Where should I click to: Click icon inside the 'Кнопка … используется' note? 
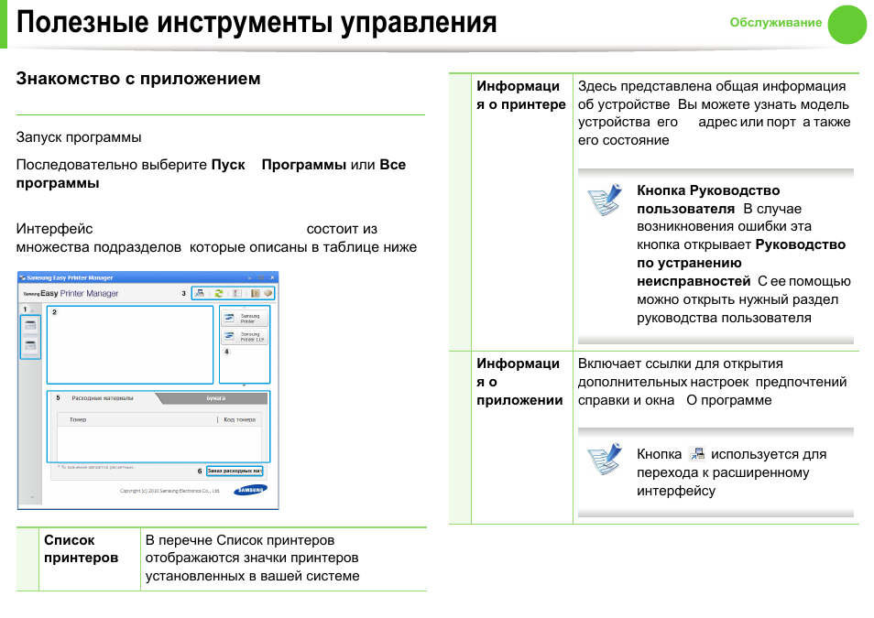pos(697,454)
